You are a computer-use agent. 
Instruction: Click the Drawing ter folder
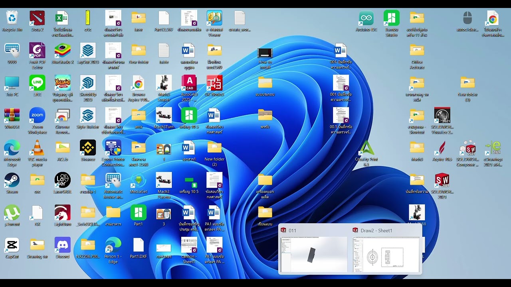37,248
